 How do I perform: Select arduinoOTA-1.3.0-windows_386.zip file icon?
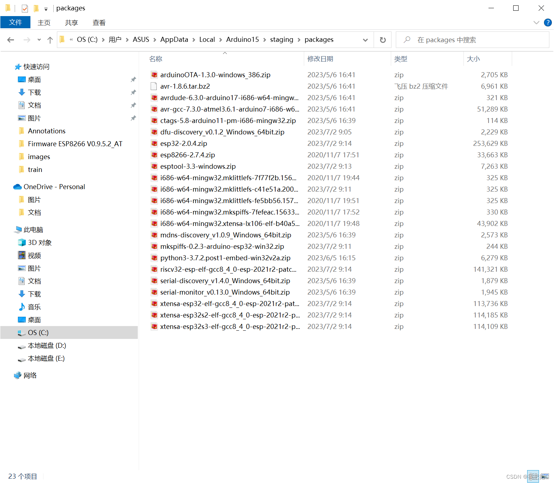pyautogui.click(x=154, y=75)
